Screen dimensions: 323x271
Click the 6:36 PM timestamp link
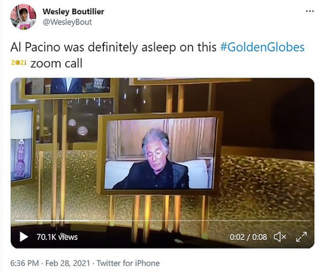coord(24,263)
